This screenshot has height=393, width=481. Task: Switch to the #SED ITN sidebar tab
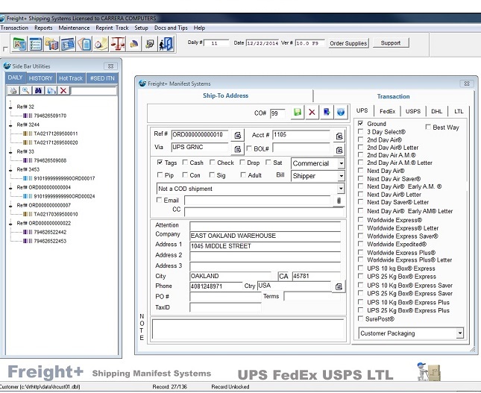tap(102, 78)
